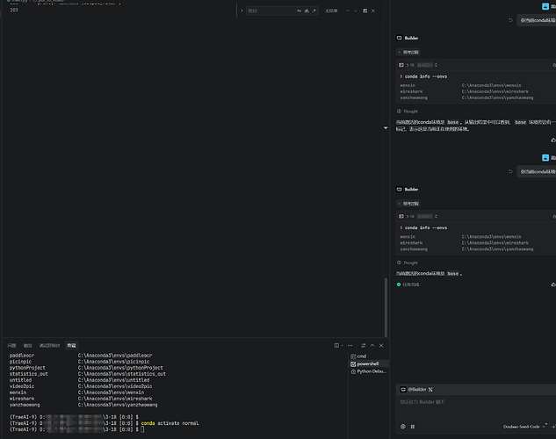Image resolution: width=556 pixels, height=439 pixels.
Task: Maximize the bottom panel with chevron
Action: coord(372,345)
